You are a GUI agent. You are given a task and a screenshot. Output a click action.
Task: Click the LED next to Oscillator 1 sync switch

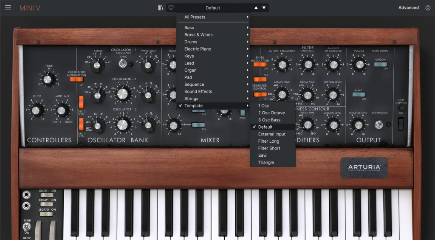[131, 64]
